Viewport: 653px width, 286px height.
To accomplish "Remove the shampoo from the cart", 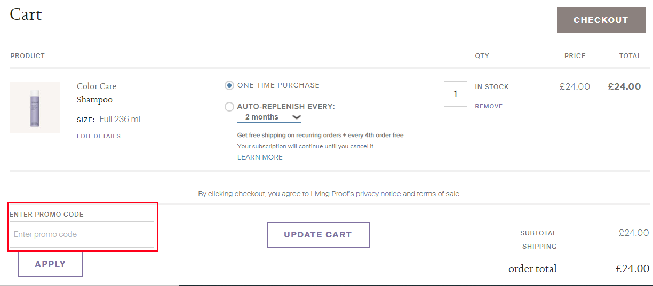I will (489, 106).
